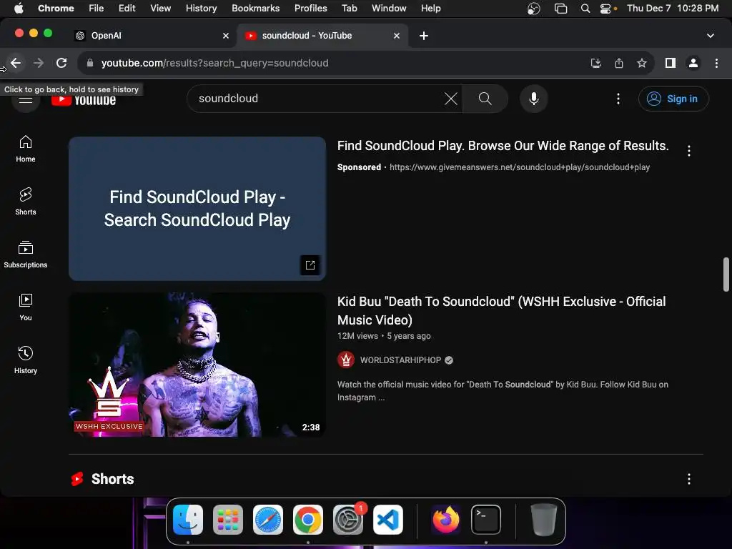Click the forward navigation arrow
Viewport: 732px width, 549px height.
(x=39, y=63)
